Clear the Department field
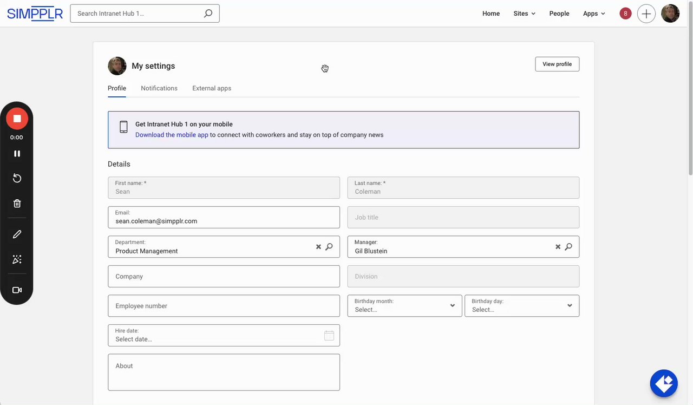Image resolution: width=693 pixels, height=405 pixels. pyautogui.click(x=318, y=247)
